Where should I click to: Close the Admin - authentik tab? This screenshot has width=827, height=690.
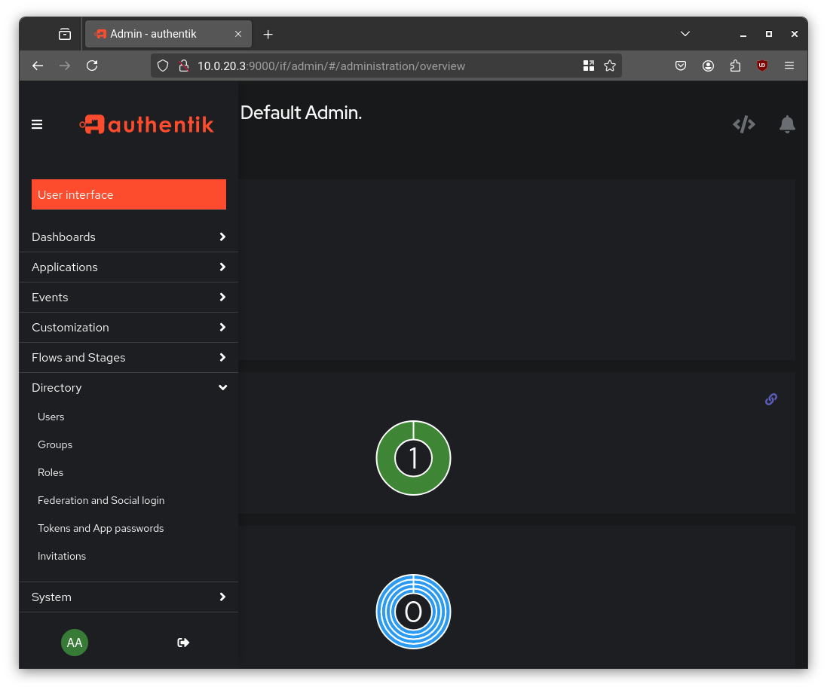238,34
